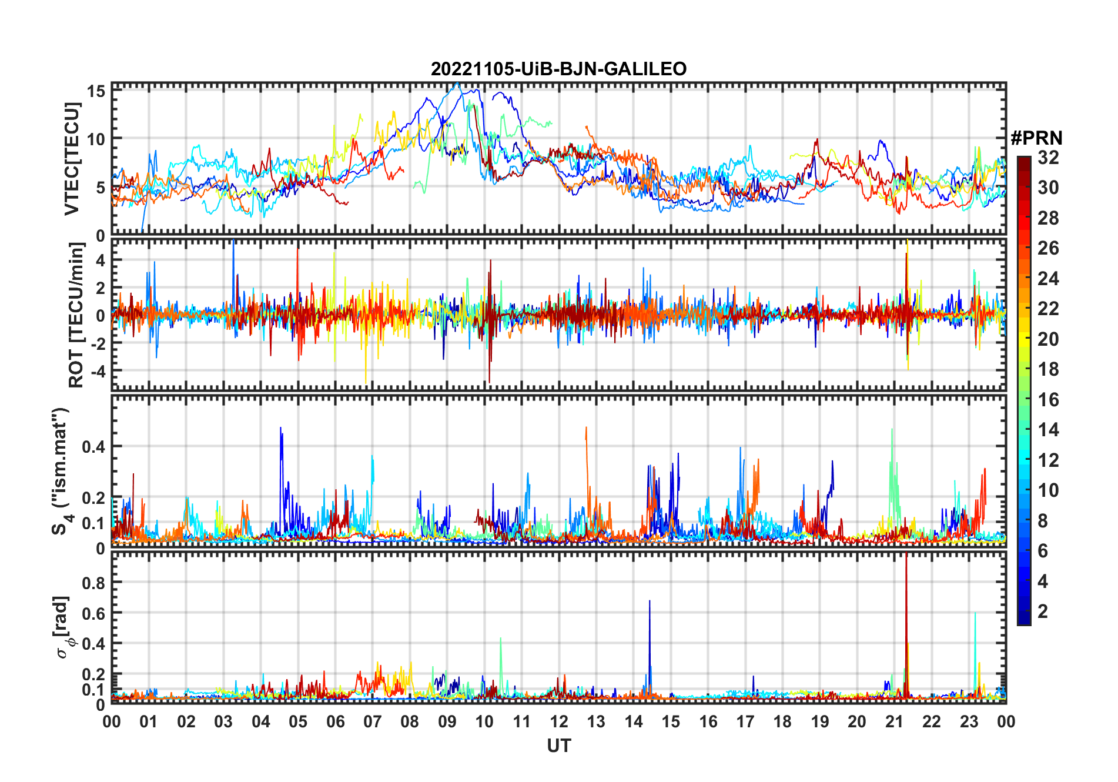The image size is (1118, 782).
Task: Select colorbar tick label 30
Action: point(1048,188)
